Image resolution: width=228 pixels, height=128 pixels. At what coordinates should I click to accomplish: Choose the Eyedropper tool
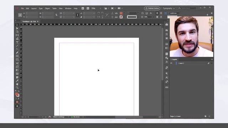point(17,81)
